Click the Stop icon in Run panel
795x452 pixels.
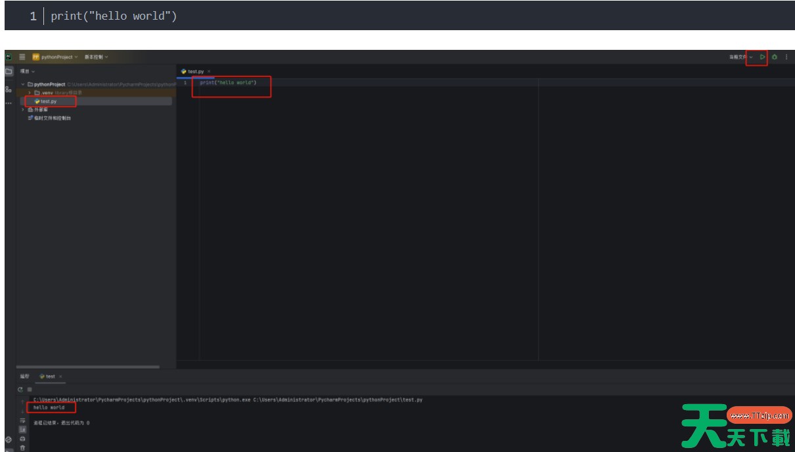pos(30,389)
